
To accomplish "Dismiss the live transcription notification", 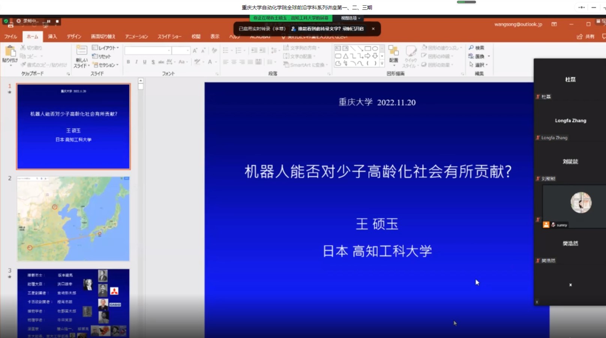I will coord(373,28).
